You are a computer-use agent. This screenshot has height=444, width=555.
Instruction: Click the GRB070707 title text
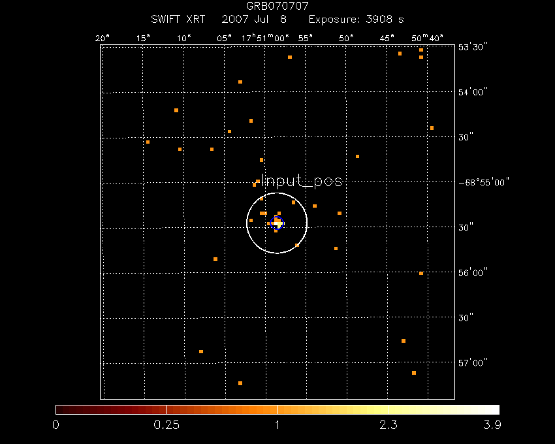pos(277,6)
